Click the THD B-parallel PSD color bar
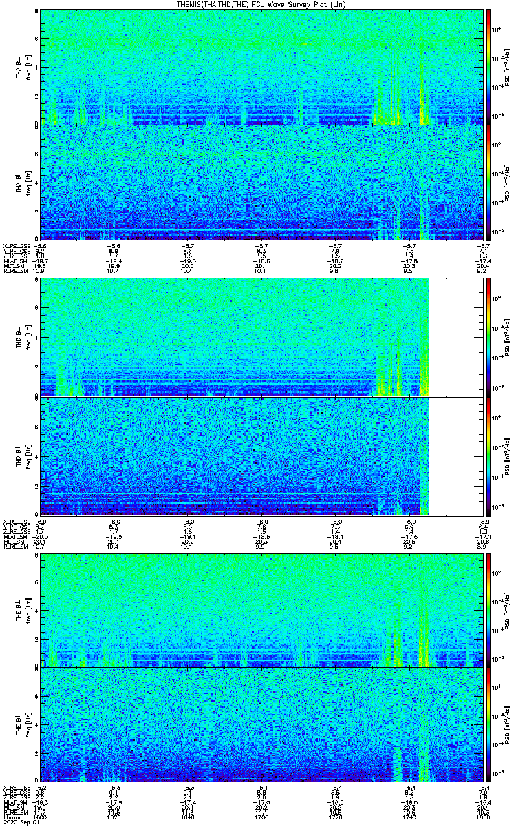516x827 pixels. tap(488, 456)
